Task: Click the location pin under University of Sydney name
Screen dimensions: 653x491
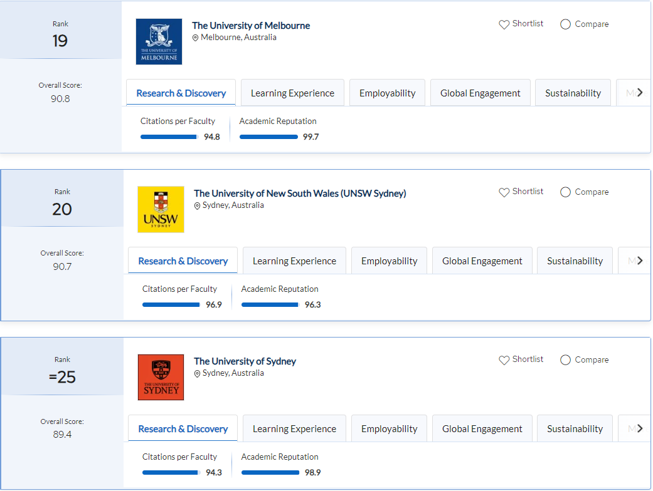Action: 198,373
